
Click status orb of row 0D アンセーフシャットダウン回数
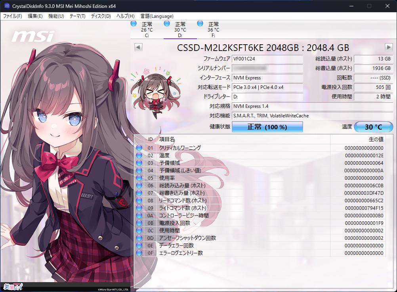tap(139, 238)
